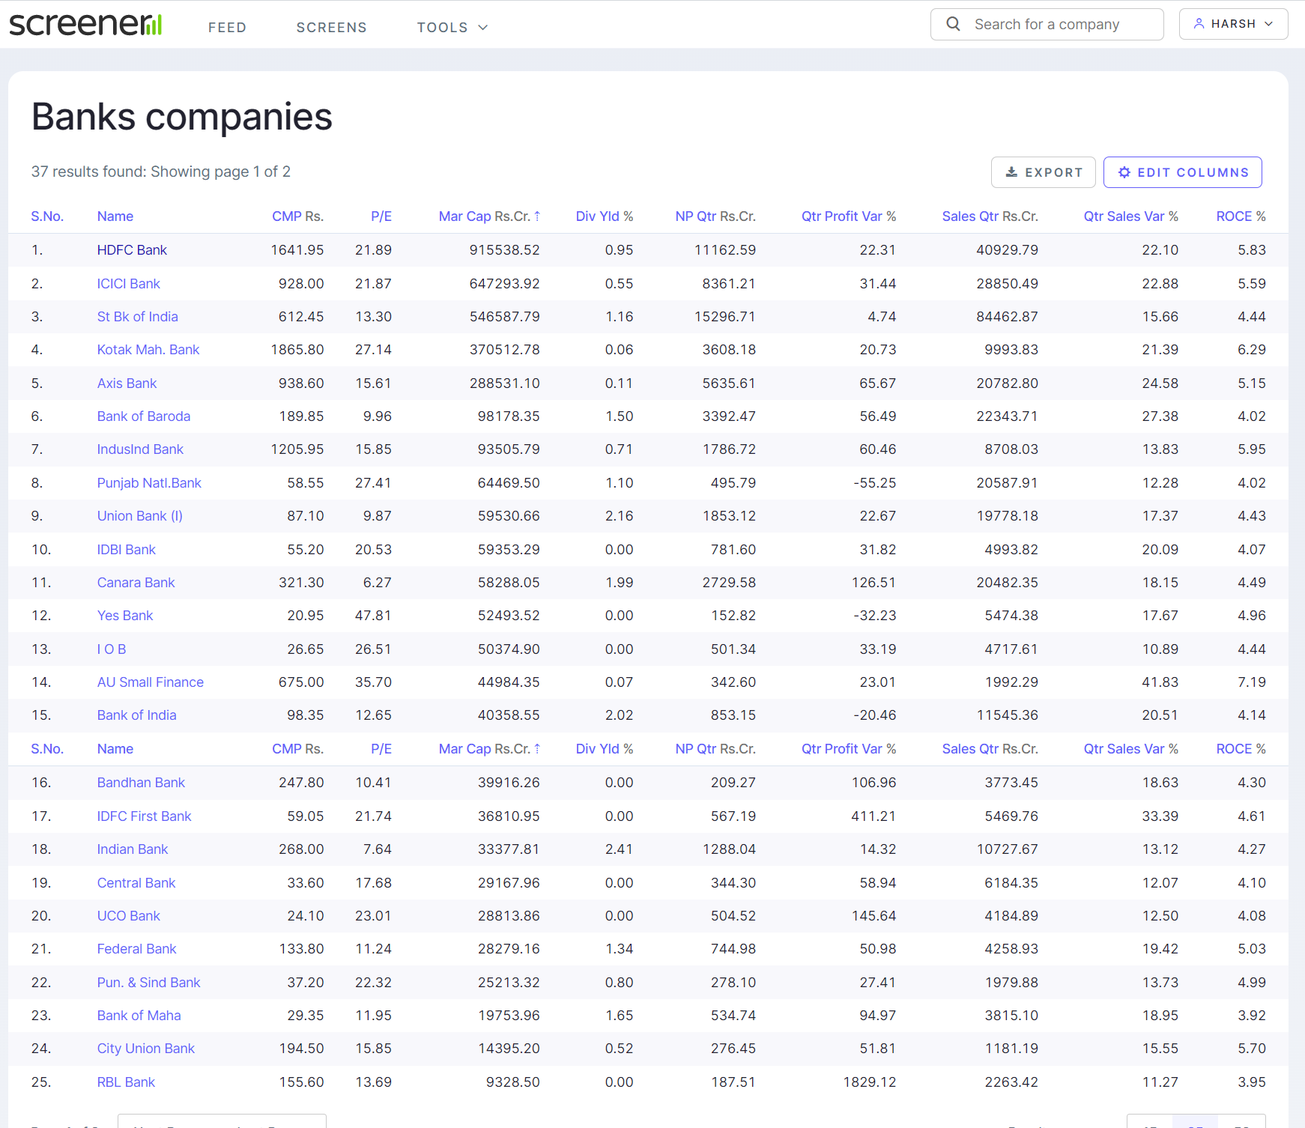Sort by ROCE % in the repeated lower header
The width and height of the screenshot is (1305, 1128).
(1241, 749)
